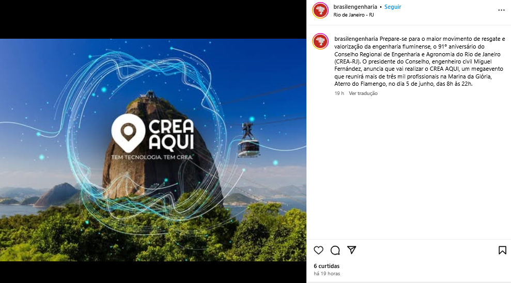Click the TEM TECNOLOGIA. TEM CREA. slogan
The height and width of the screenshot is (283, 511).
(152, 158)
